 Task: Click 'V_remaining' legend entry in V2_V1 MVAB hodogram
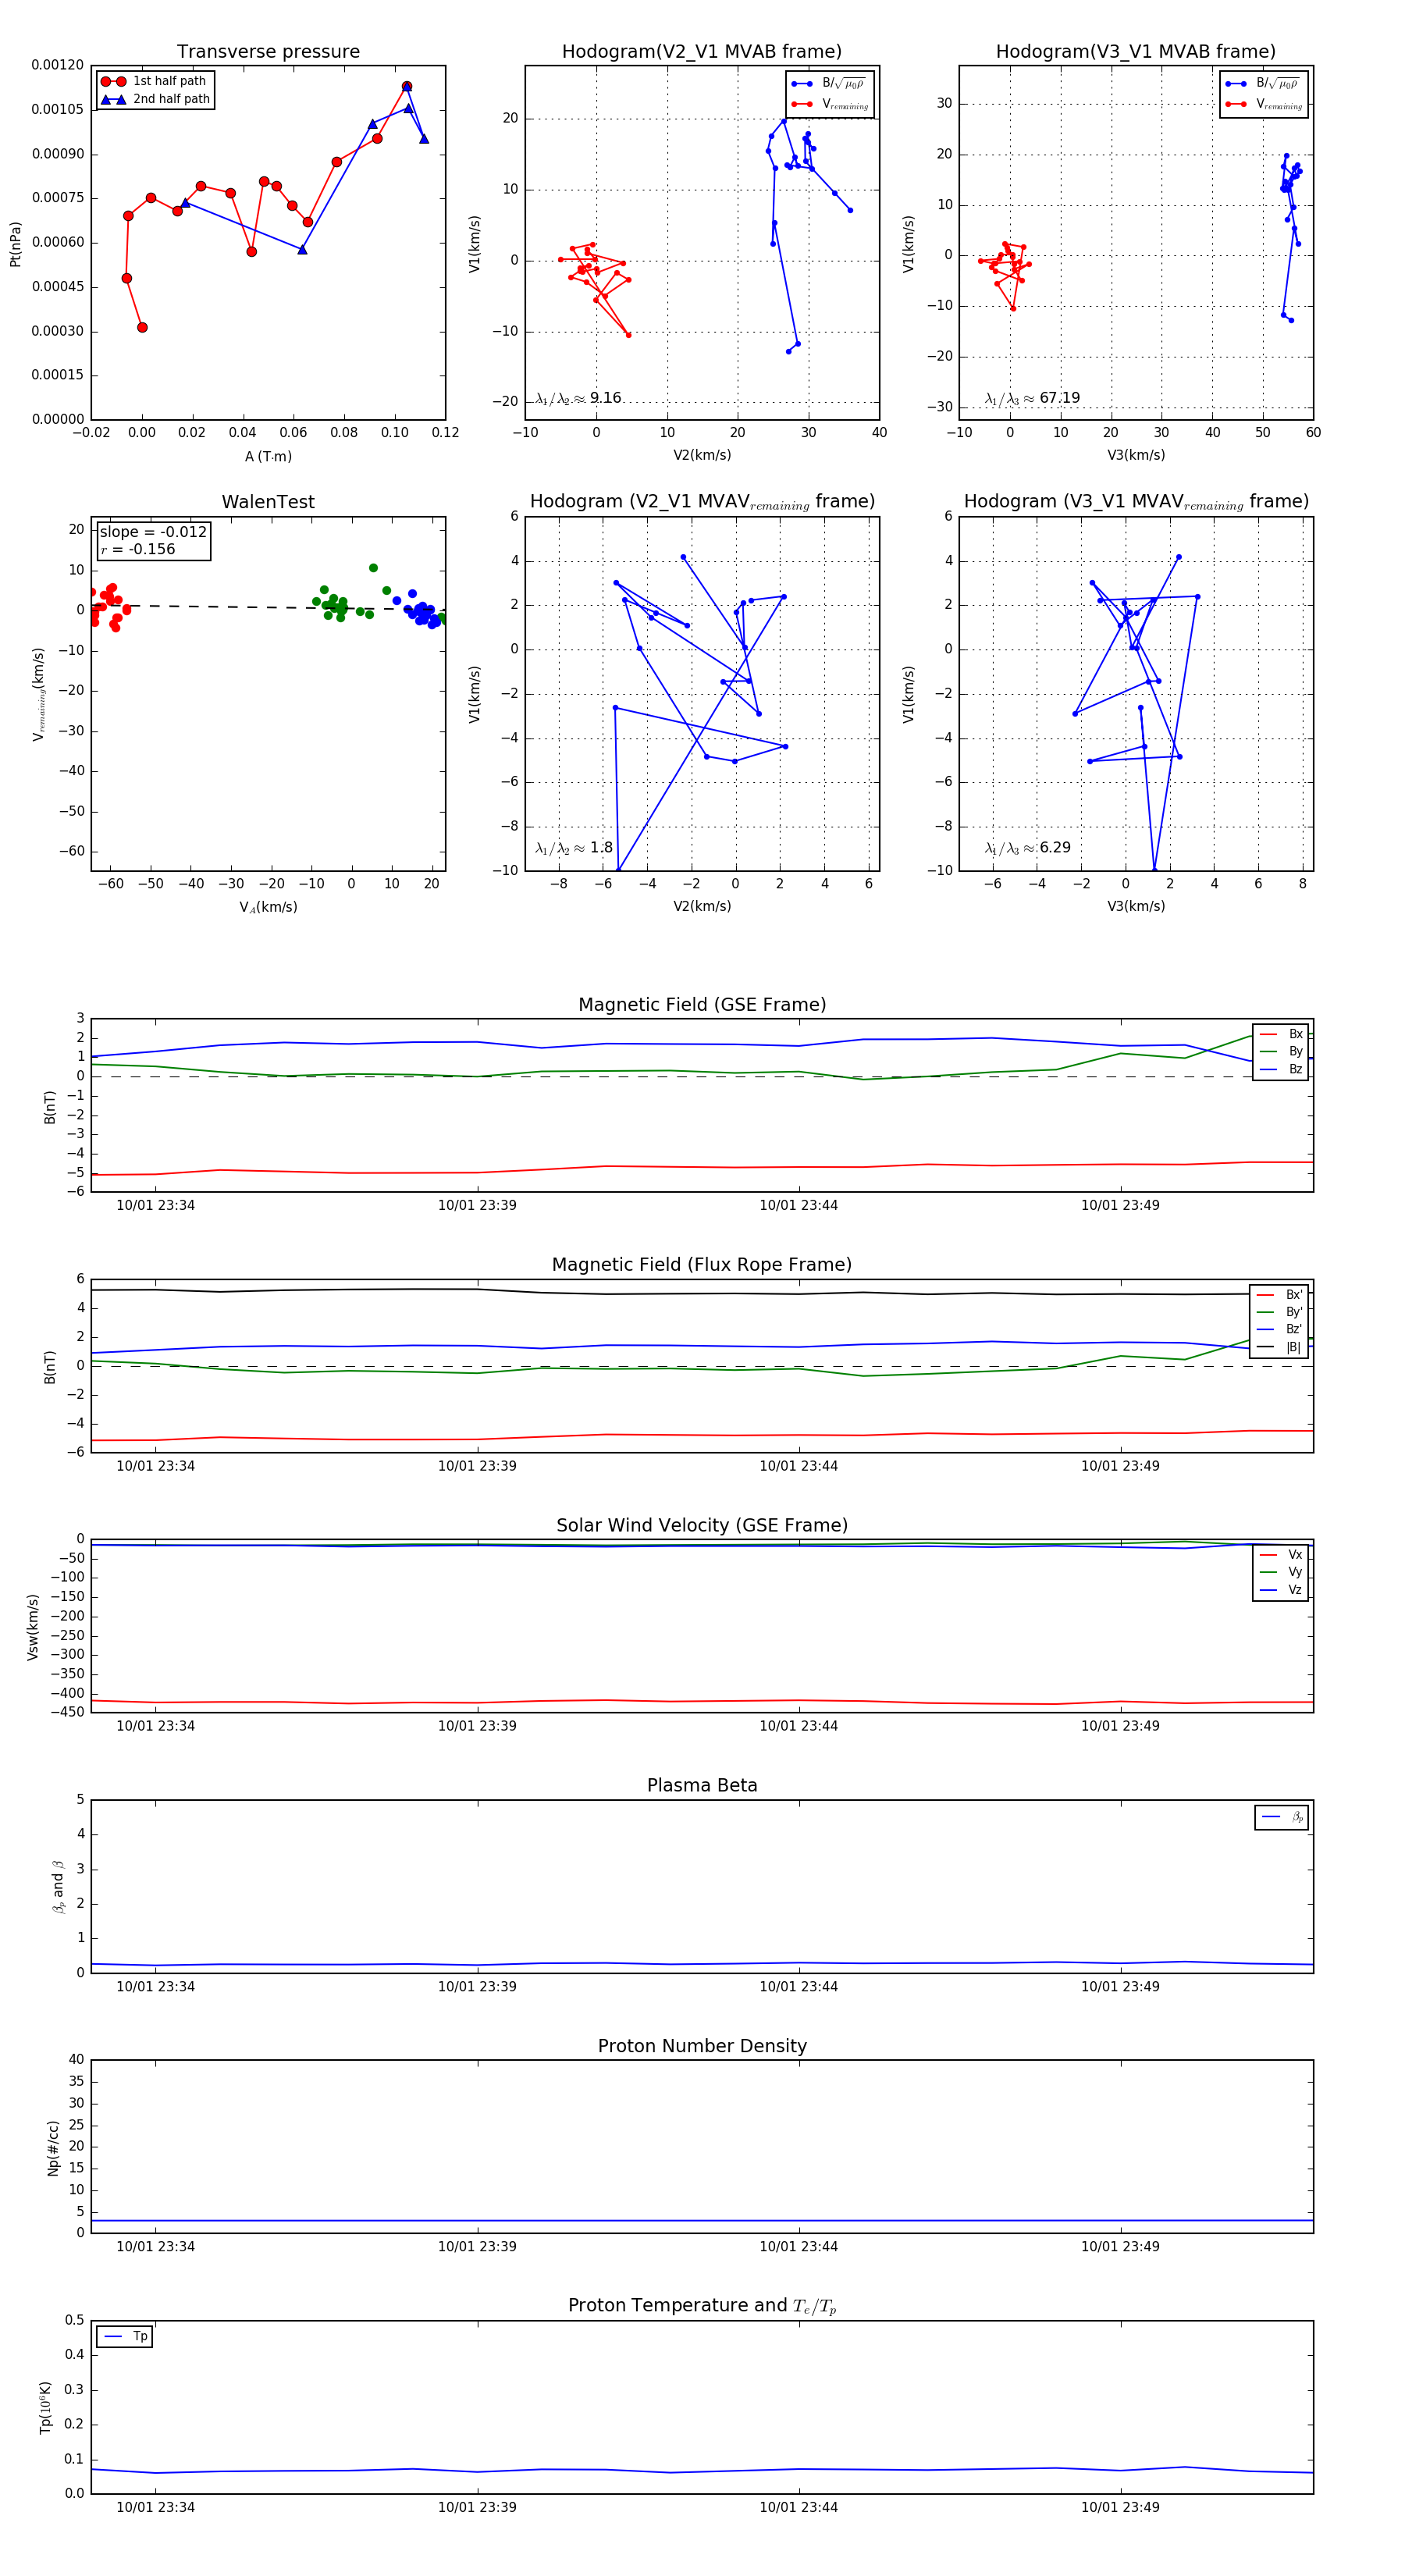click(830, 104)
